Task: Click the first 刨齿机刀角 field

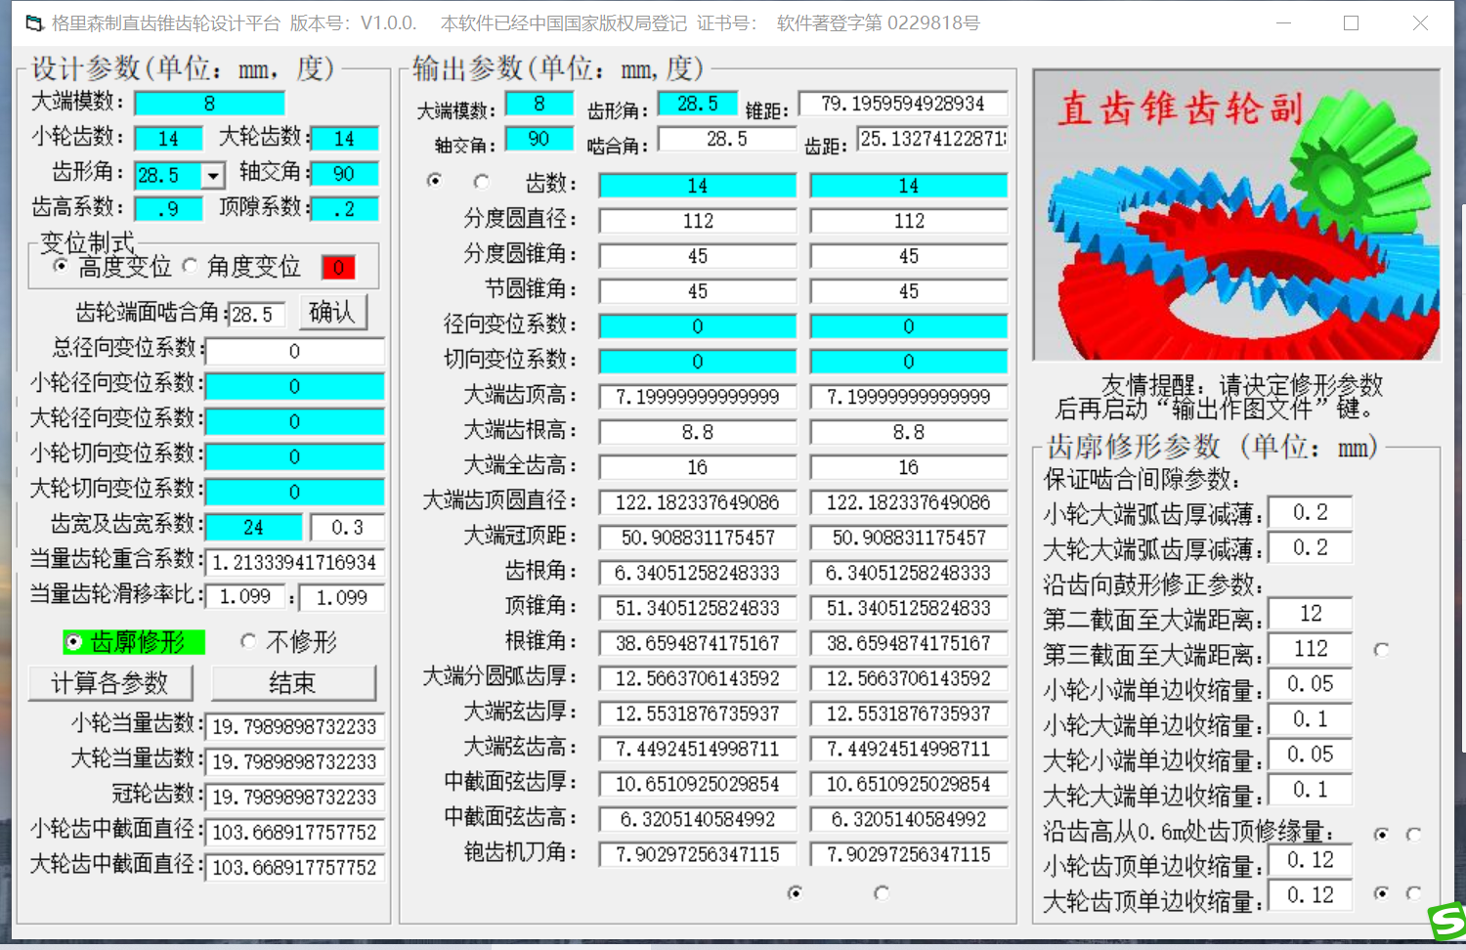Action: tap(698, 854)
